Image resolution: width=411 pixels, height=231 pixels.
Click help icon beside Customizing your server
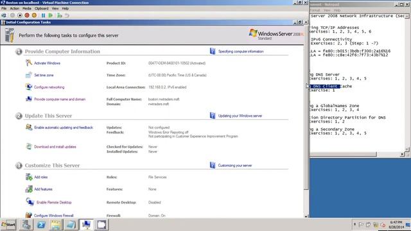(x=213, y=166)
